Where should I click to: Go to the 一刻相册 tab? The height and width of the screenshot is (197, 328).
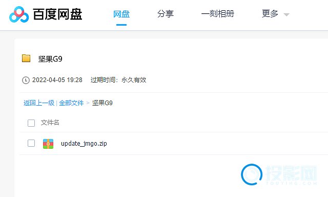coord(217,14)
